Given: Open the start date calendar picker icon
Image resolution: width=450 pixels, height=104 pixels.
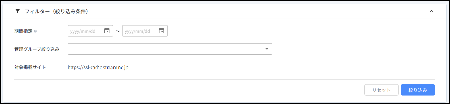Looking at the screenshot, I should (107, 31).
